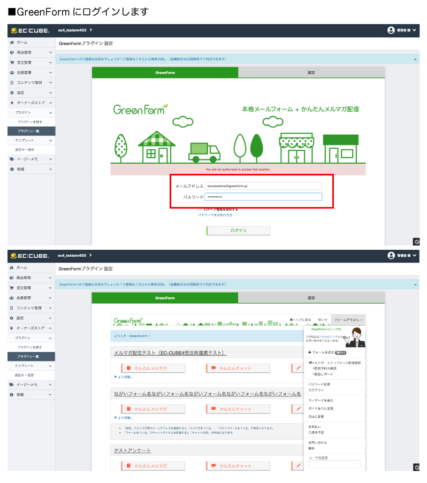
Task: Collapse プラグイン submenu chevron in the upper screenshot
Action: [50, 113]
